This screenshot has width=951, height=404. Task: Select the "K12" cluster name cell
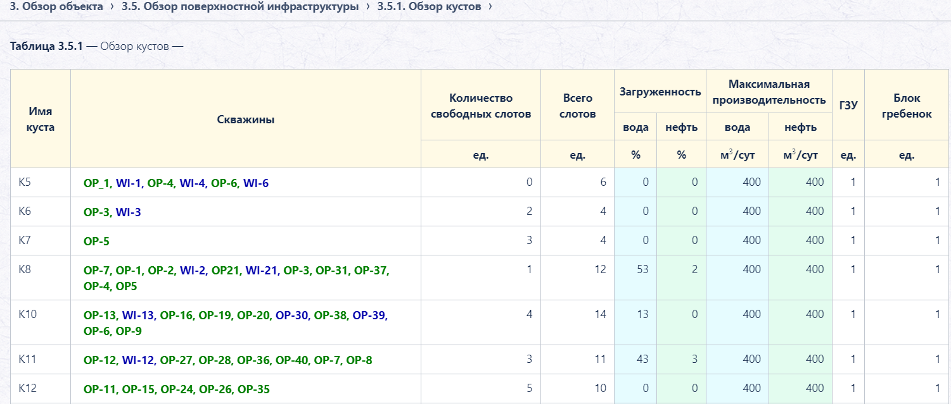click(41, 389)
